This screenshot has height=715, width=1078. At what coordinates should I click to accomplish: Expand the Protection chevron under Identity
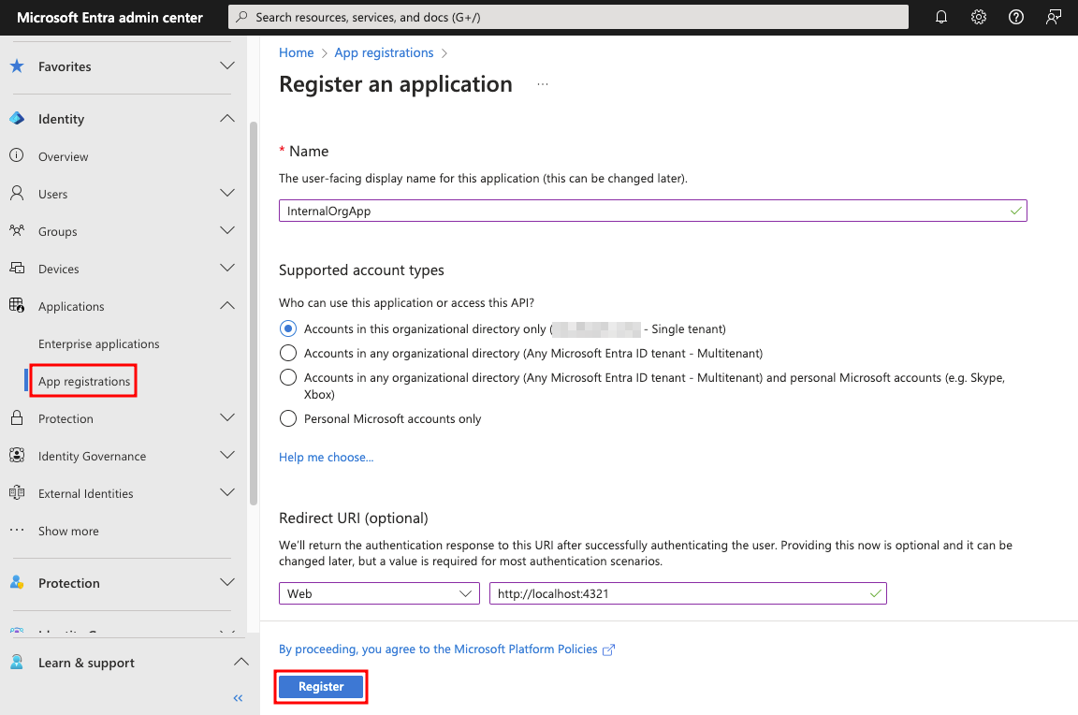[x=226, y=417]
